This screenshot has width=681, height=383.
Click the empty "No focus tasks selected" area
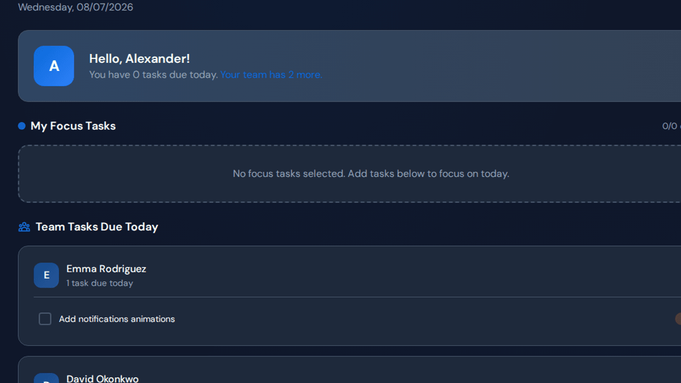click(x=350, y=174)
